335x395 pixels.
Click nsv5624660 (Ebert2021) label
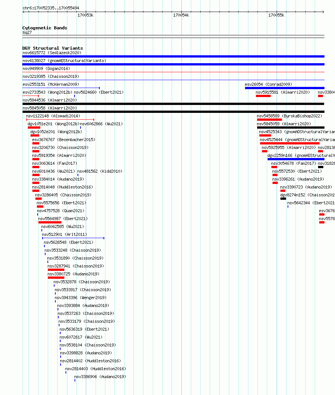click(99, 92)
